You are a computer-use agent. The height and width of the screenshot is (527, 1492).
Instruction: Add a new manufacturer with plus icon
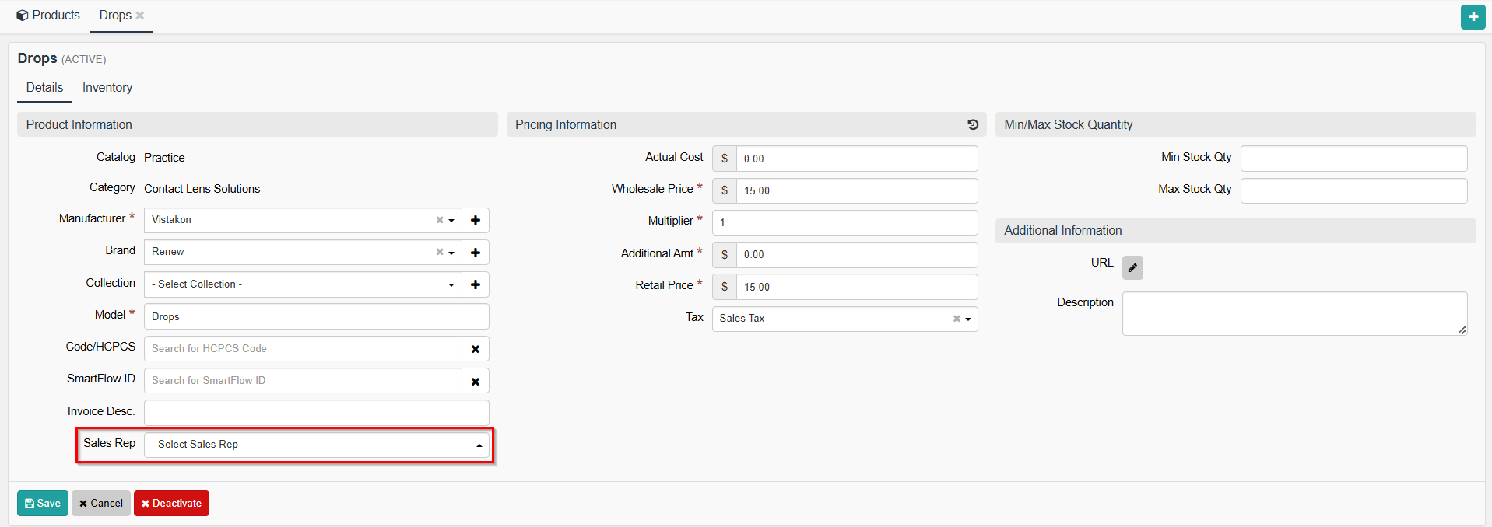coord(475,220)
